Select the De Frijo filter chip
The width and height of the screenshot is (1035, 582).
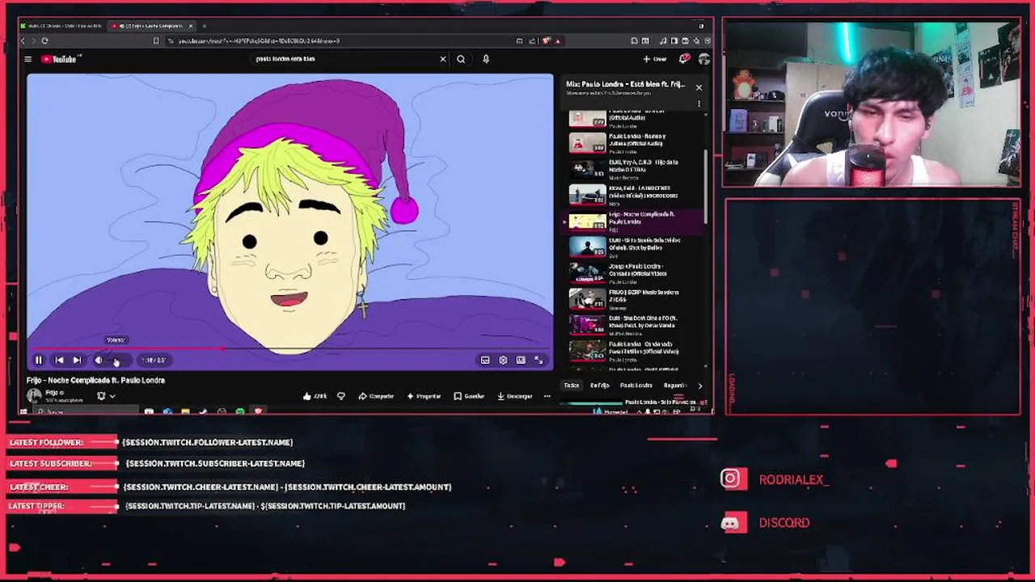click(x=600, y=386)
